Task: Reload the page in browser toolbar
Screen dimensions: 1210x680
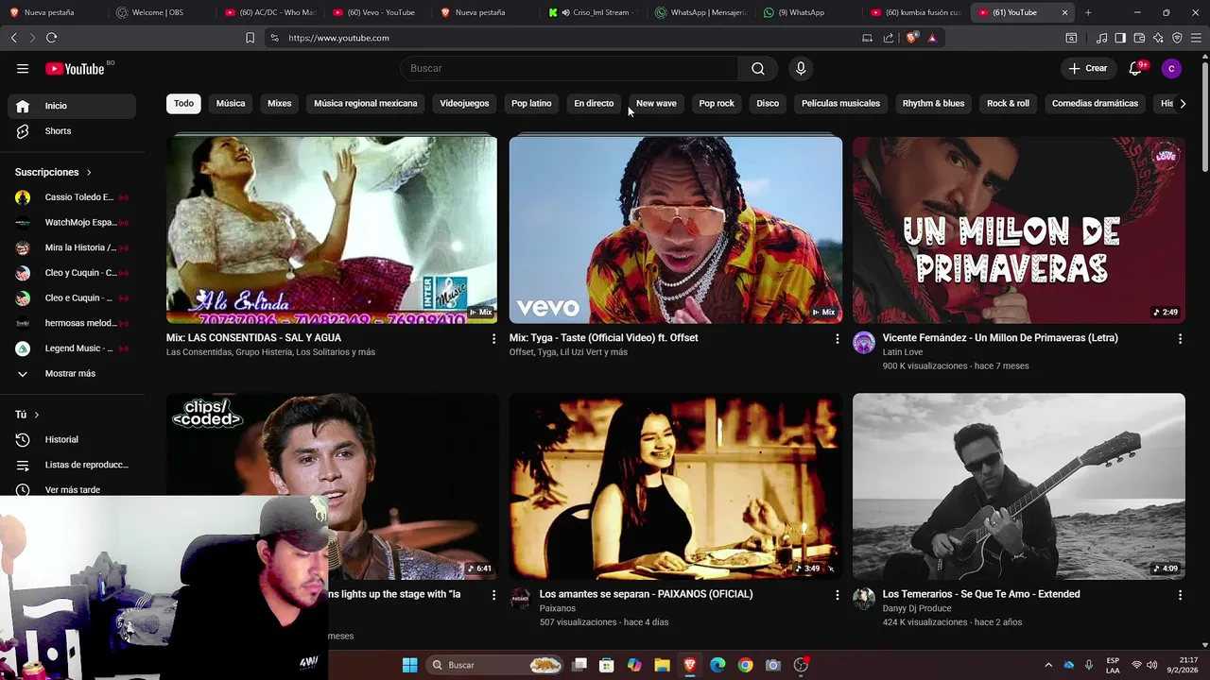Action: click(x=51, y=38)
